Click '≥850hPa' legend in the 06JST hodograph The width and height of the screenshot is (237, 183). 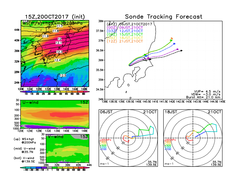pos(106,140)
